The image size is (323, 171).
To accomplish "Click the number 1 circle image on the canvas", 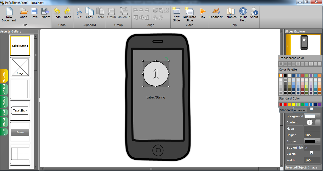I will 156,74.
